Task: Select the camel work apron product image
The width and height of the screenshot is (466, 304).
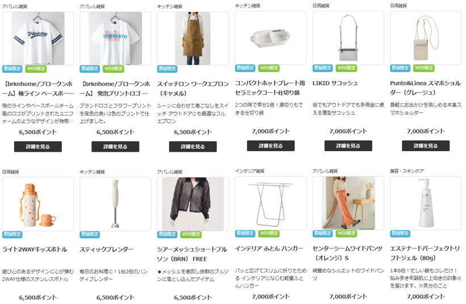Action: tap(193, 39)
